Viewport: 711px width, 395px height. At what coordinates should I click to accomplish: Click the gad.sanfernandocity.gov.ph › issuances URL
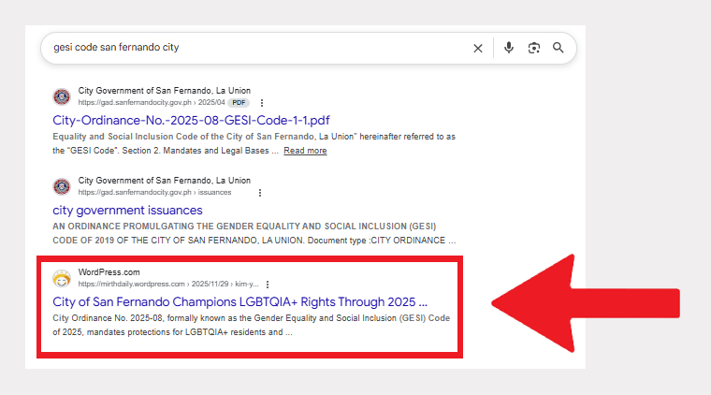tap(154, 192)
